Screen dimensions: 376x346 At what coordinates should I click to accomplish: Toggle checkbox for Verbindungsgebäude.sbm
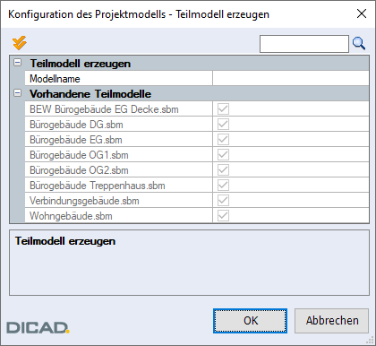223,201
